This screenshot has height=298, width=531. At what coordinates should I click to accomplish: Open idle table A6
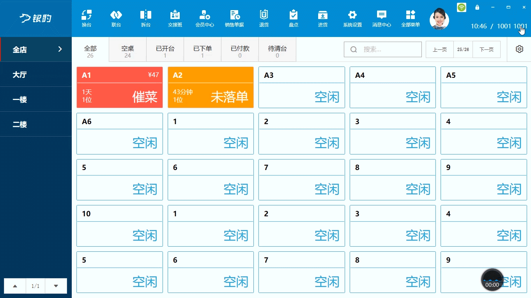click(120, 133)
